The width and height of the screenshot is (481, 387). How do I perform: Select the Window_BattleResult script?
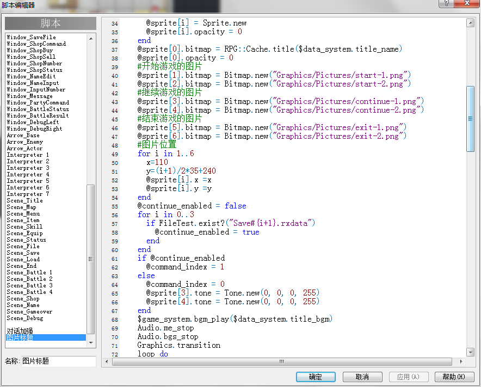pyautogui.click(x=38, y=116)
